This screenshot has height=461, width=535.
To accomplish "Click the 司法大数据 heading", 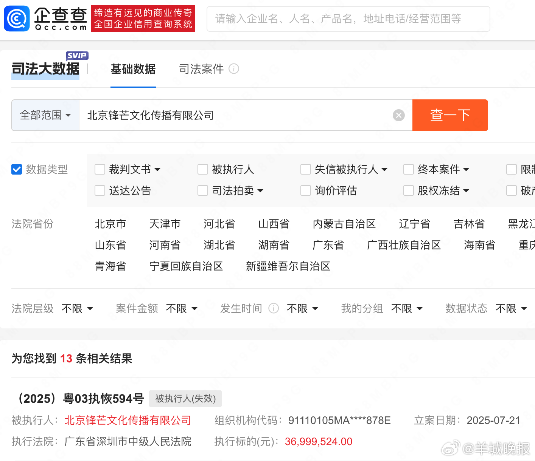I will pyautogui.click(x=45, y=69).
